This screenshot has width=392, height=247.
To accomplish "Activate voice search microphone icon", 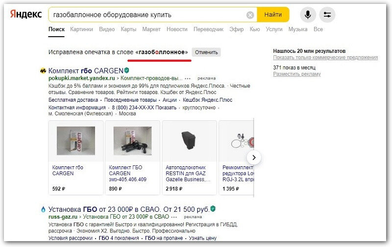I will tap(308, 15).
